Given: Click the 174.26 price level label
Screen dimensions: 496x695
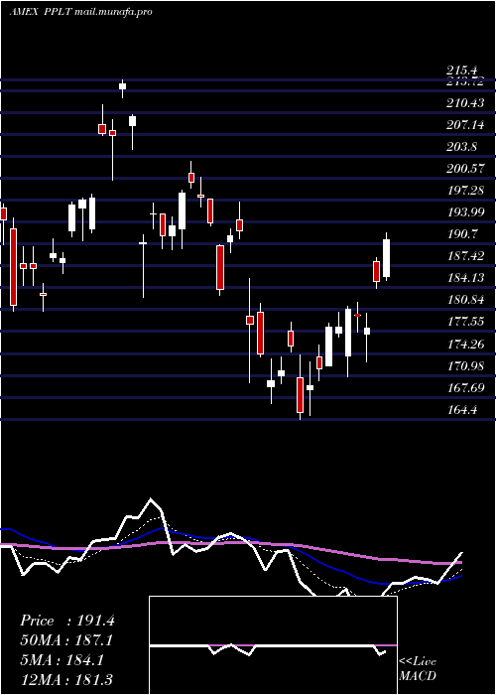Looking at the screenshot, I should (x=465, y=344).
